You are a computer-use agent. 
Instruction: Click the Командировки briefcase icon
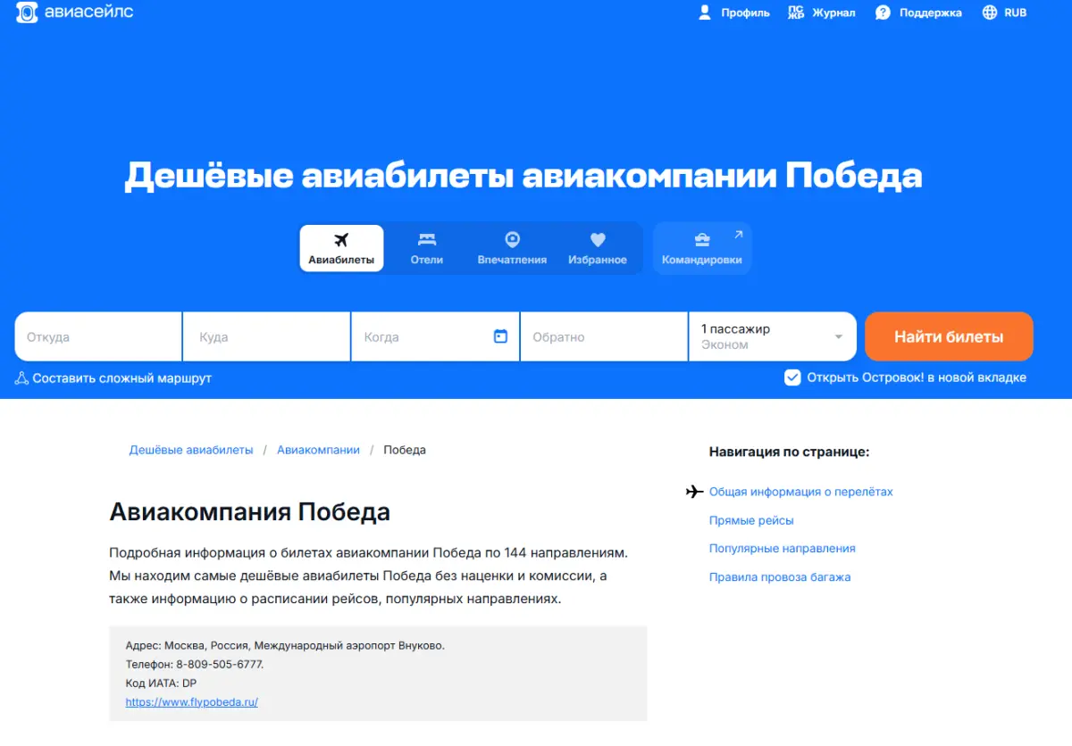[x=702, y=239]
